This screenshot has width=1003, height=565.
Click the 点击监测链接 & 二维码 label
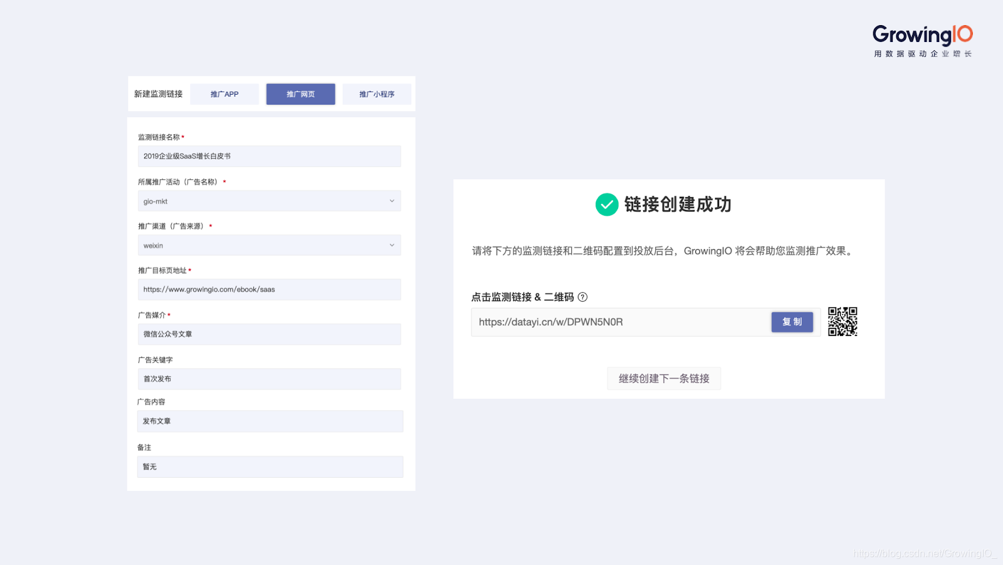click(522, 297)
